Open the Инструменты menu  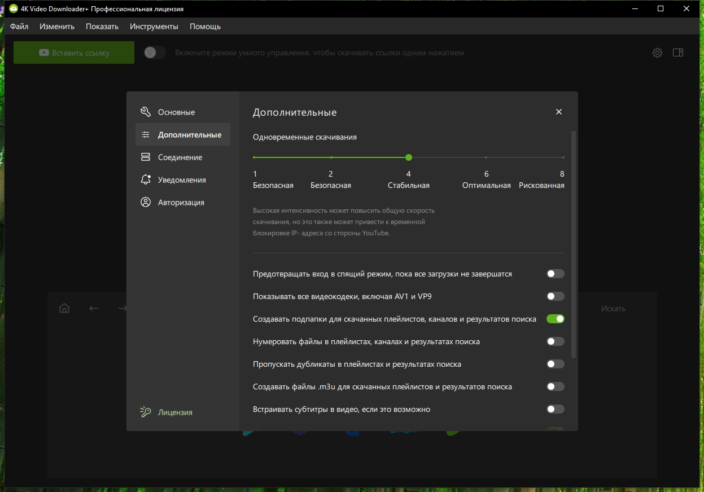[x=154, y=27]
